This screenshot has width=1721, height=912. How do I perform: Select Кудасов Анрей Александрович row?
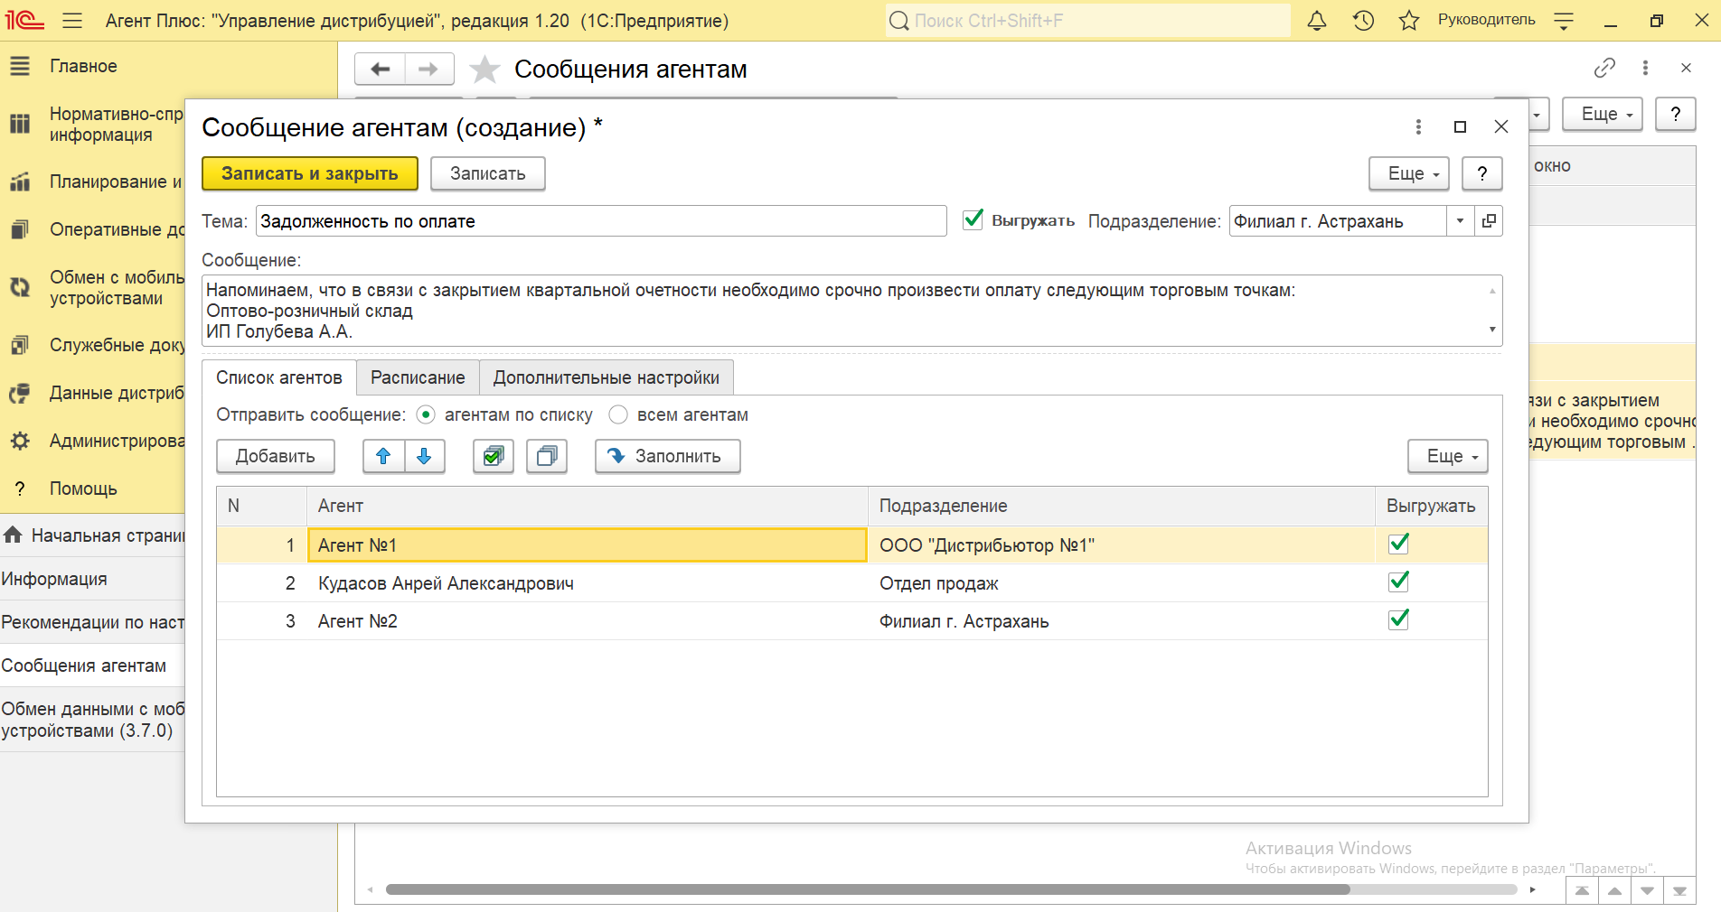click(x=852, y=583)
